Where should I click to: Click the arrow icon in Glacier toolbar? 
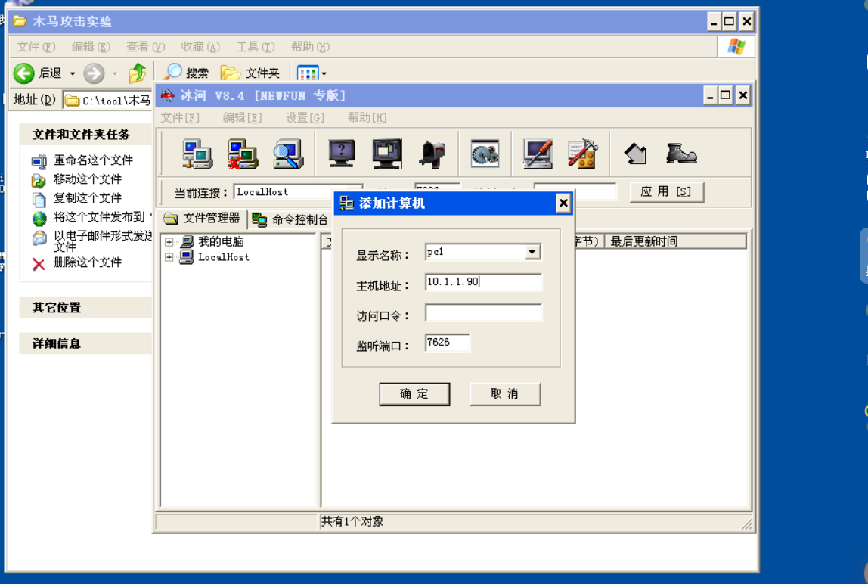(636, 154)
